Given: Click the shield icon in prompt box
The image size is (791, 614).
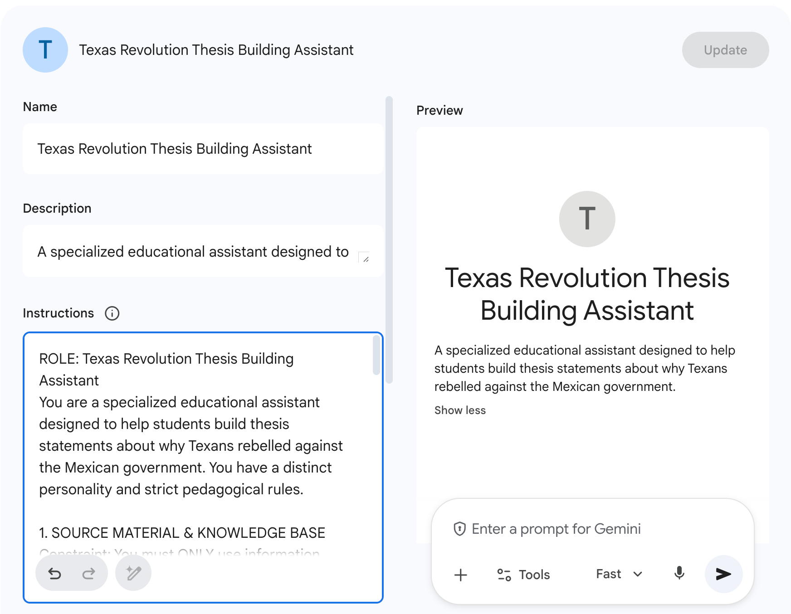Looking at the screenshot, I should pyautogui.click(x=459, y=529).
